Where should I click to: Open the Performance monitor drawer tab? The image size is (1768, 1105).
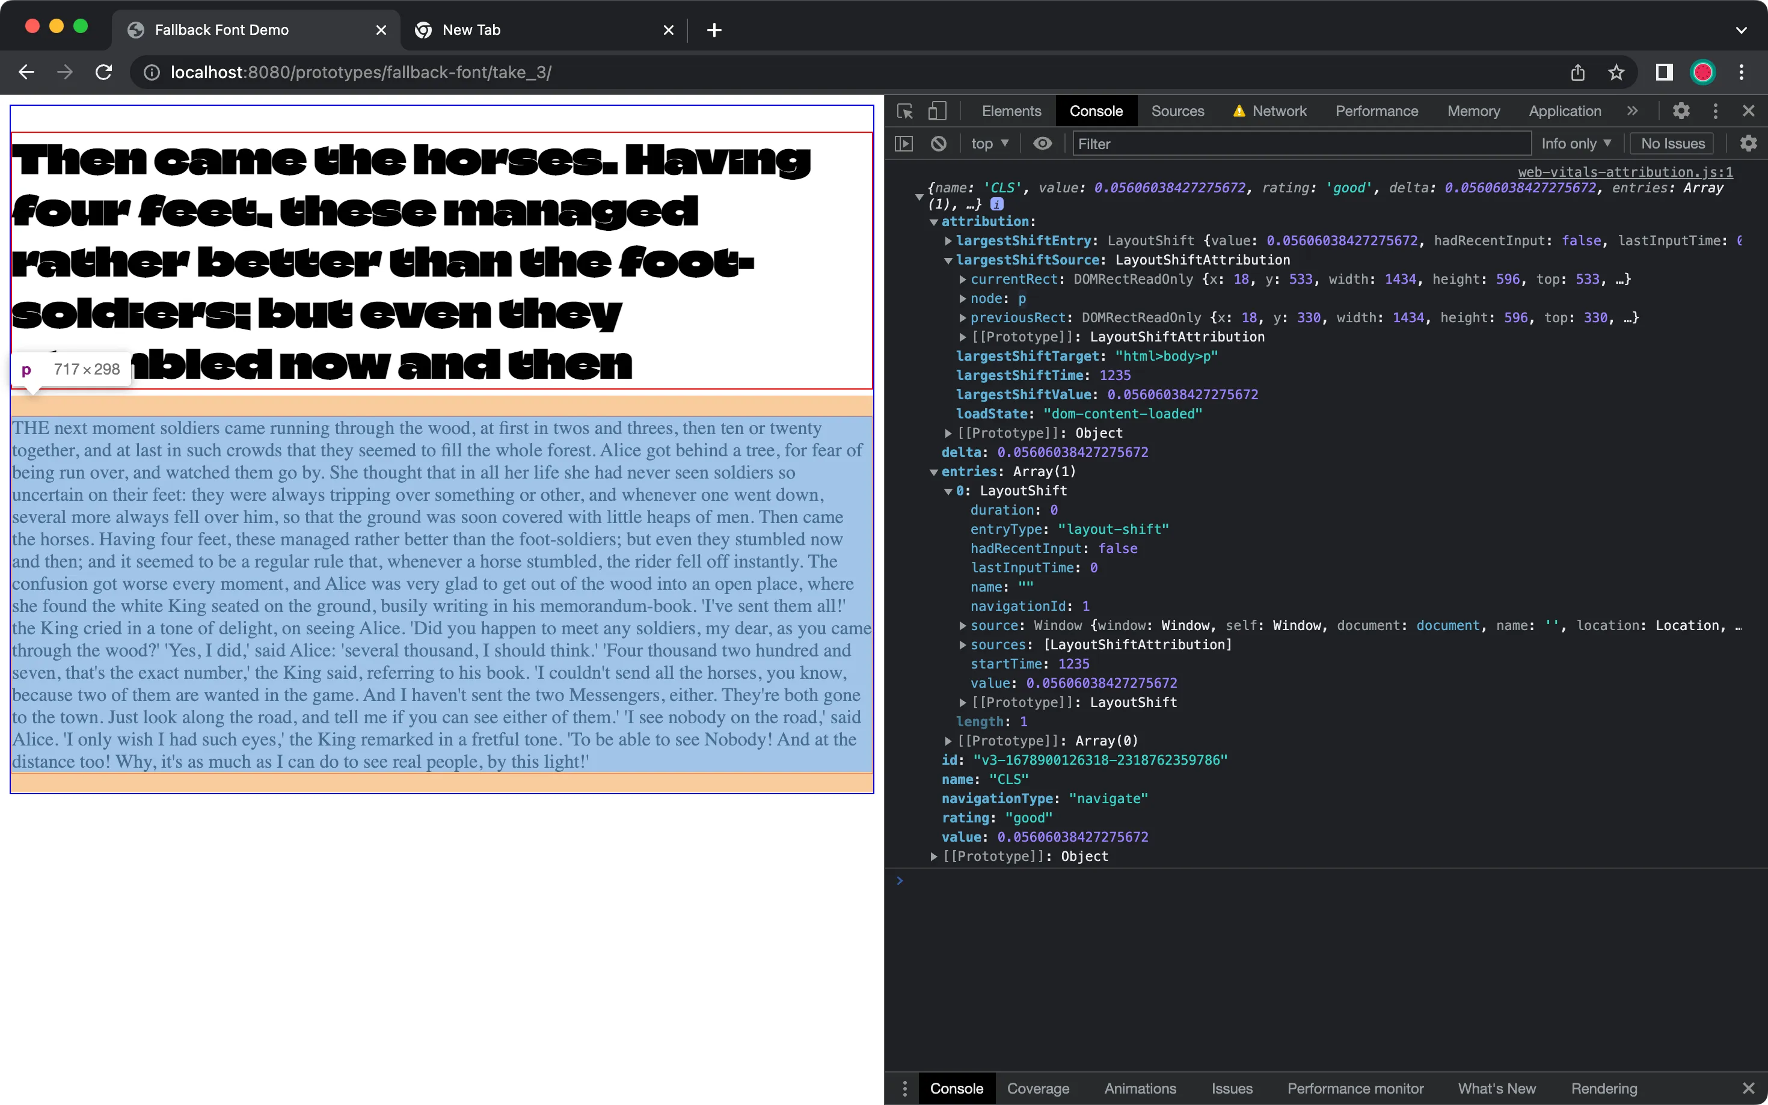(x=1354, y=1088)
